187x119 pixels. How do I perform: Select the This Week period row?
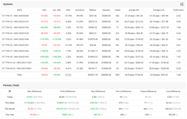coord(93,103)
